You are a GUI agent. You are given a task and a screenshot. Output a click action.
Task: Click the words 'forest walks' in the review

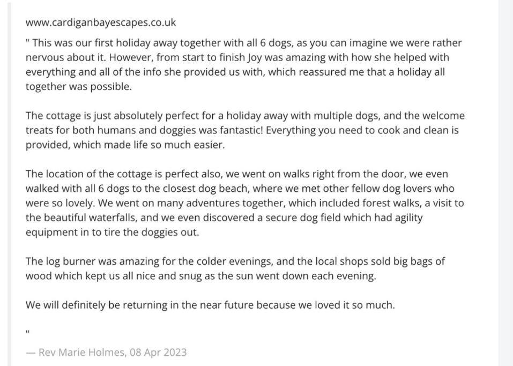click(392, 203)
